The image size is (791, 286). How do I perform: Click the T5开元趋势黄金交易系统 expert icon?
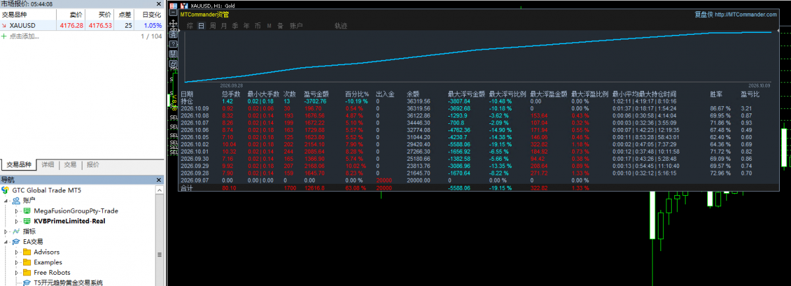coord(28,283)
